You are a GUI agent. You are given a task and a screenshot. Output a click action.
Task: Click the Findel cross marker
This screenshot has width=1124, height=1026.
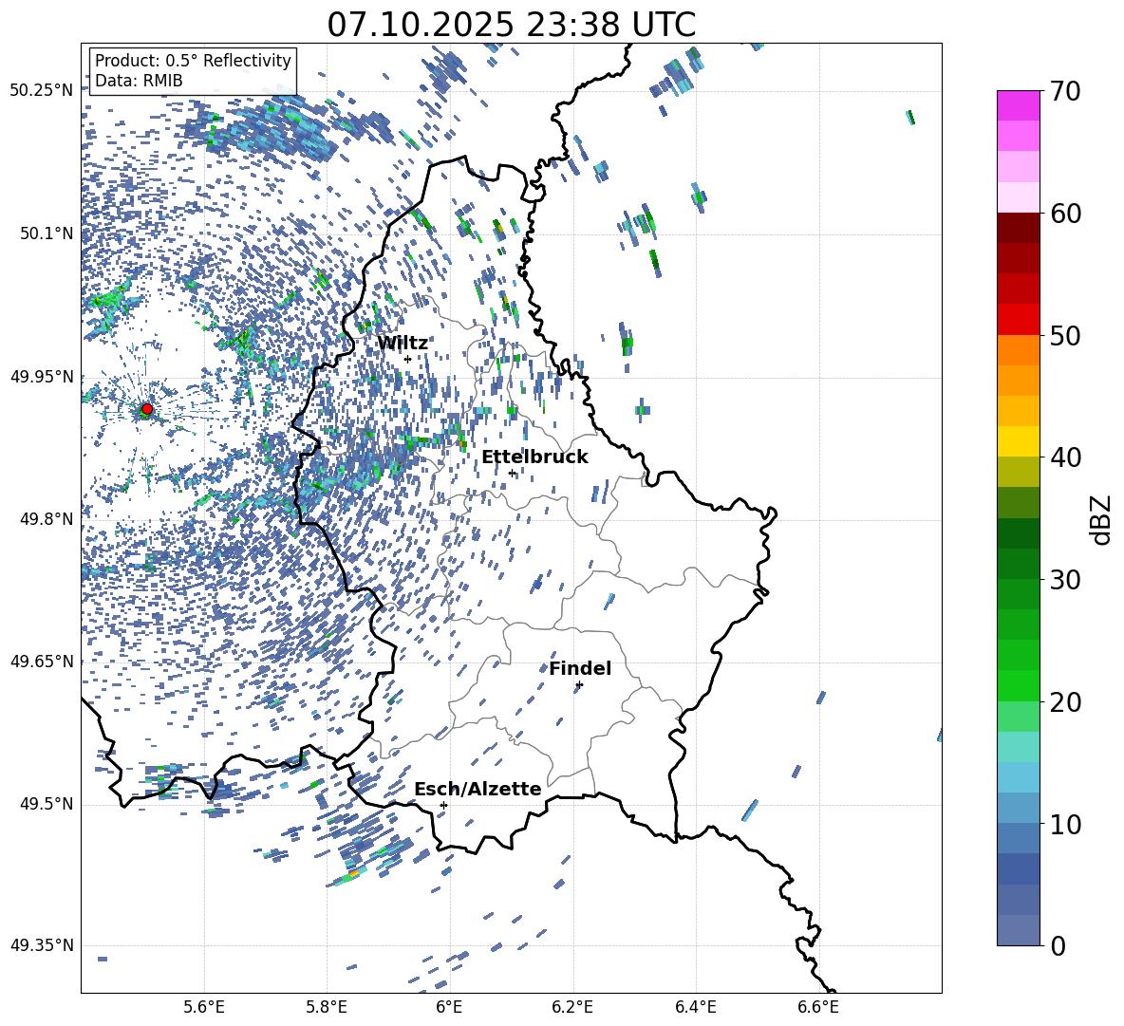click(x=579, y=685)
